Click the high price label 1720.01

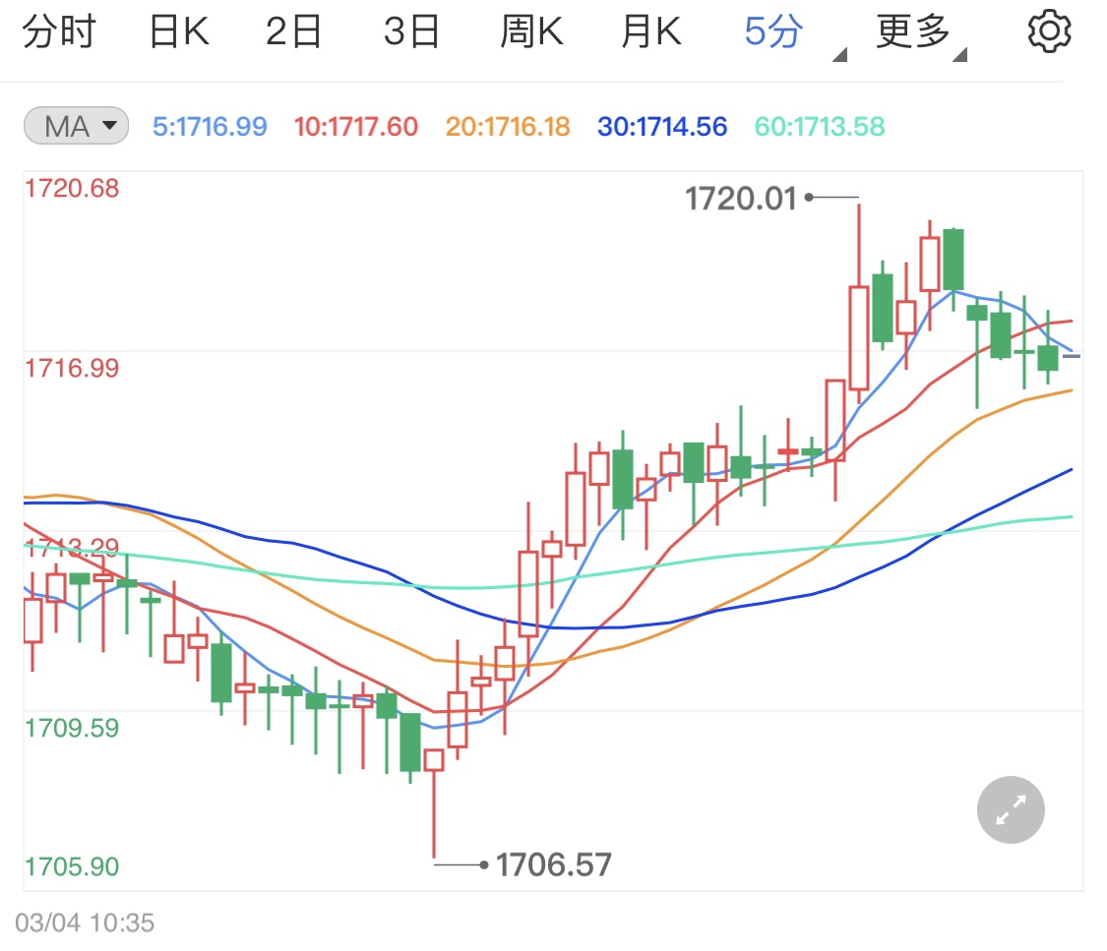[x=741, y=199]
